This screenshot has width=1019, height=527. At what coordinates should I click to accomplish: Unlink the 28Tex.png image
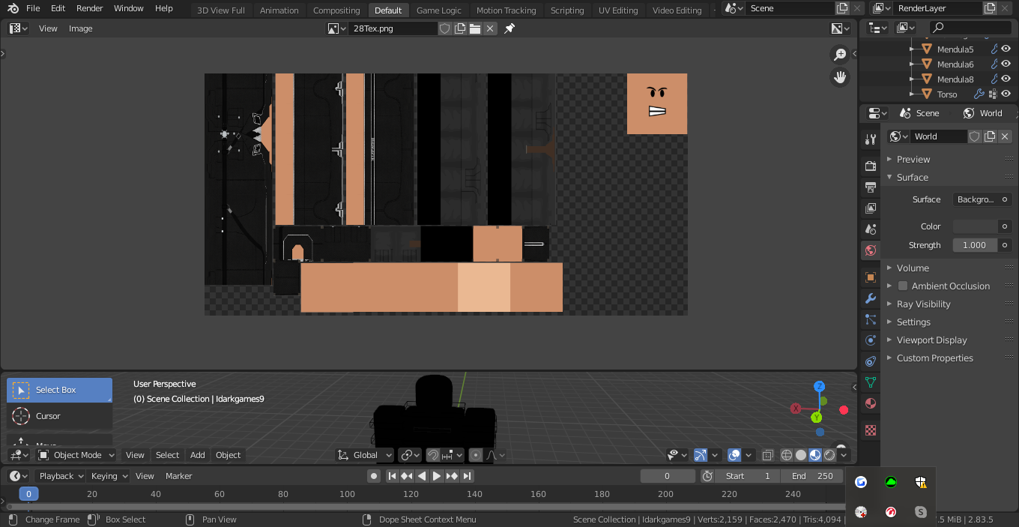(x=490, y=28)
